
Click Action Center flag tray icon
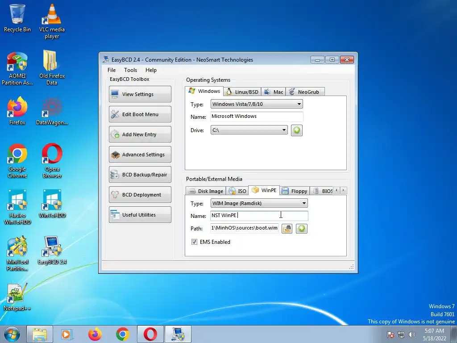click(391, 335)
